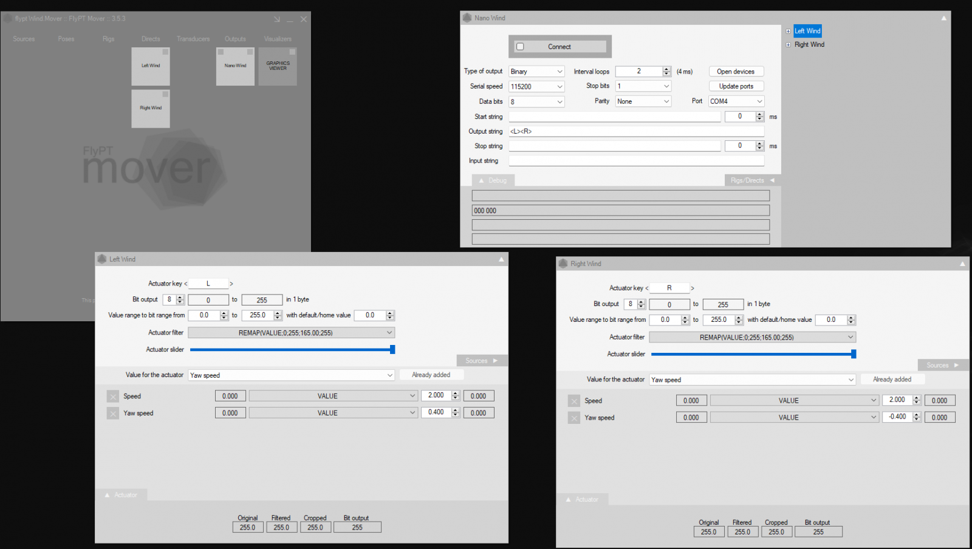Open the Speed row VALUE dropdown in Left Wind
972x549 pixels.
(x=334, y=396)
